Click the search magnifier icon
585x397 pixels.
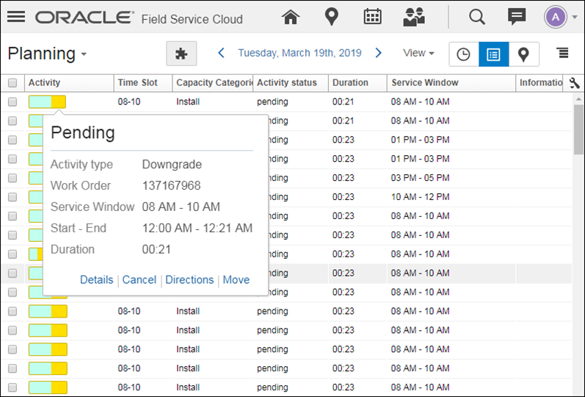point(477,16)
